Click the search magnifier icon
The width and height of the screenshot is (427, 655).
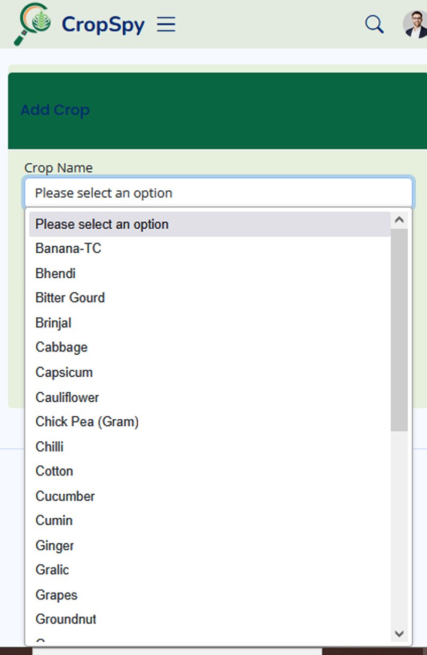[374, 24]
